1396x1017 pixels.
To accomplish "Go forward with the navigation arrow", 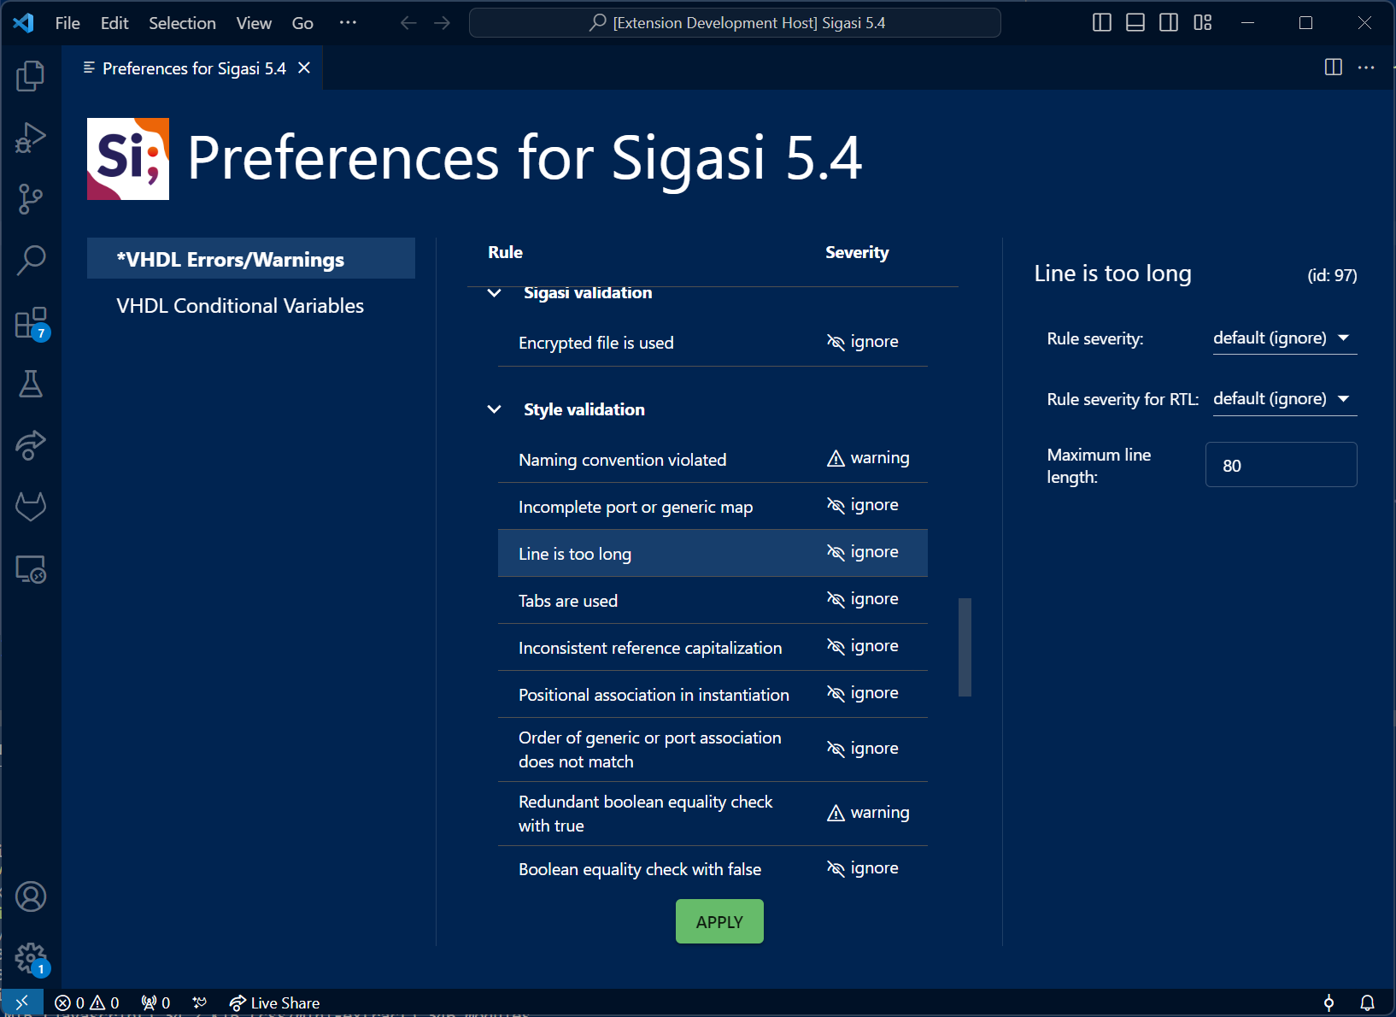I will tap(442, 23).
